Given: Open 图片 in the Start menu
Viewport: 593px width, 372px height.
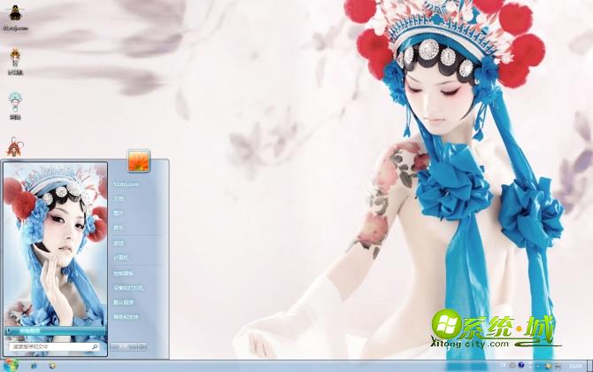Looking at the screenshot, I should click(x=119, y=213).
